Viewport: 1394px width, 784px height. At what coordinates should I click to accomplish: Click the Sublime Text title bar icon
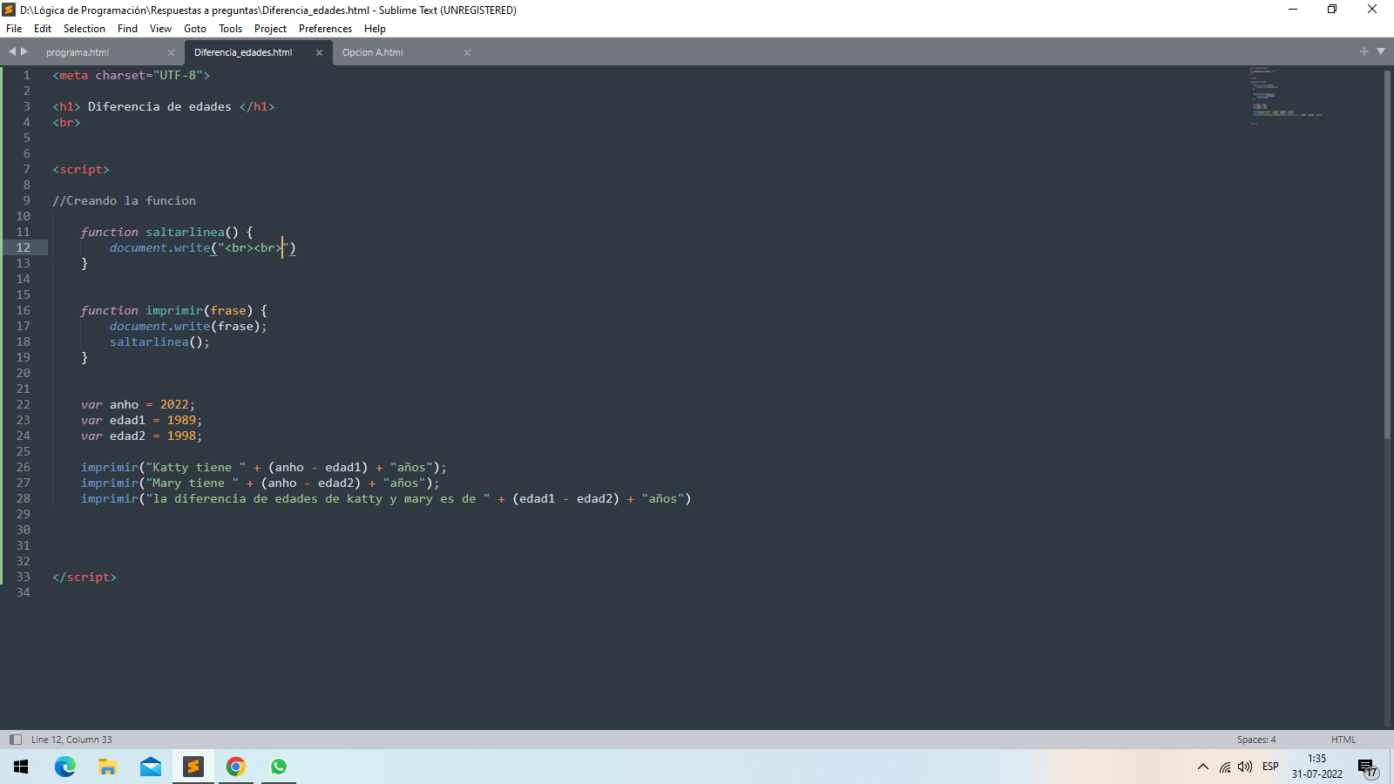point(9,10)
